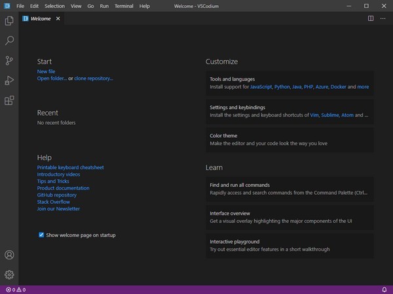Open the Extensions view

click(x=9, y=101)
